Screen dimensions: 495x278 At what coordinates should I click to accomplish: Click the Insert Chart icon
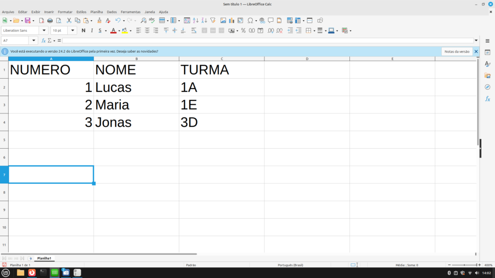coord(232,21)
